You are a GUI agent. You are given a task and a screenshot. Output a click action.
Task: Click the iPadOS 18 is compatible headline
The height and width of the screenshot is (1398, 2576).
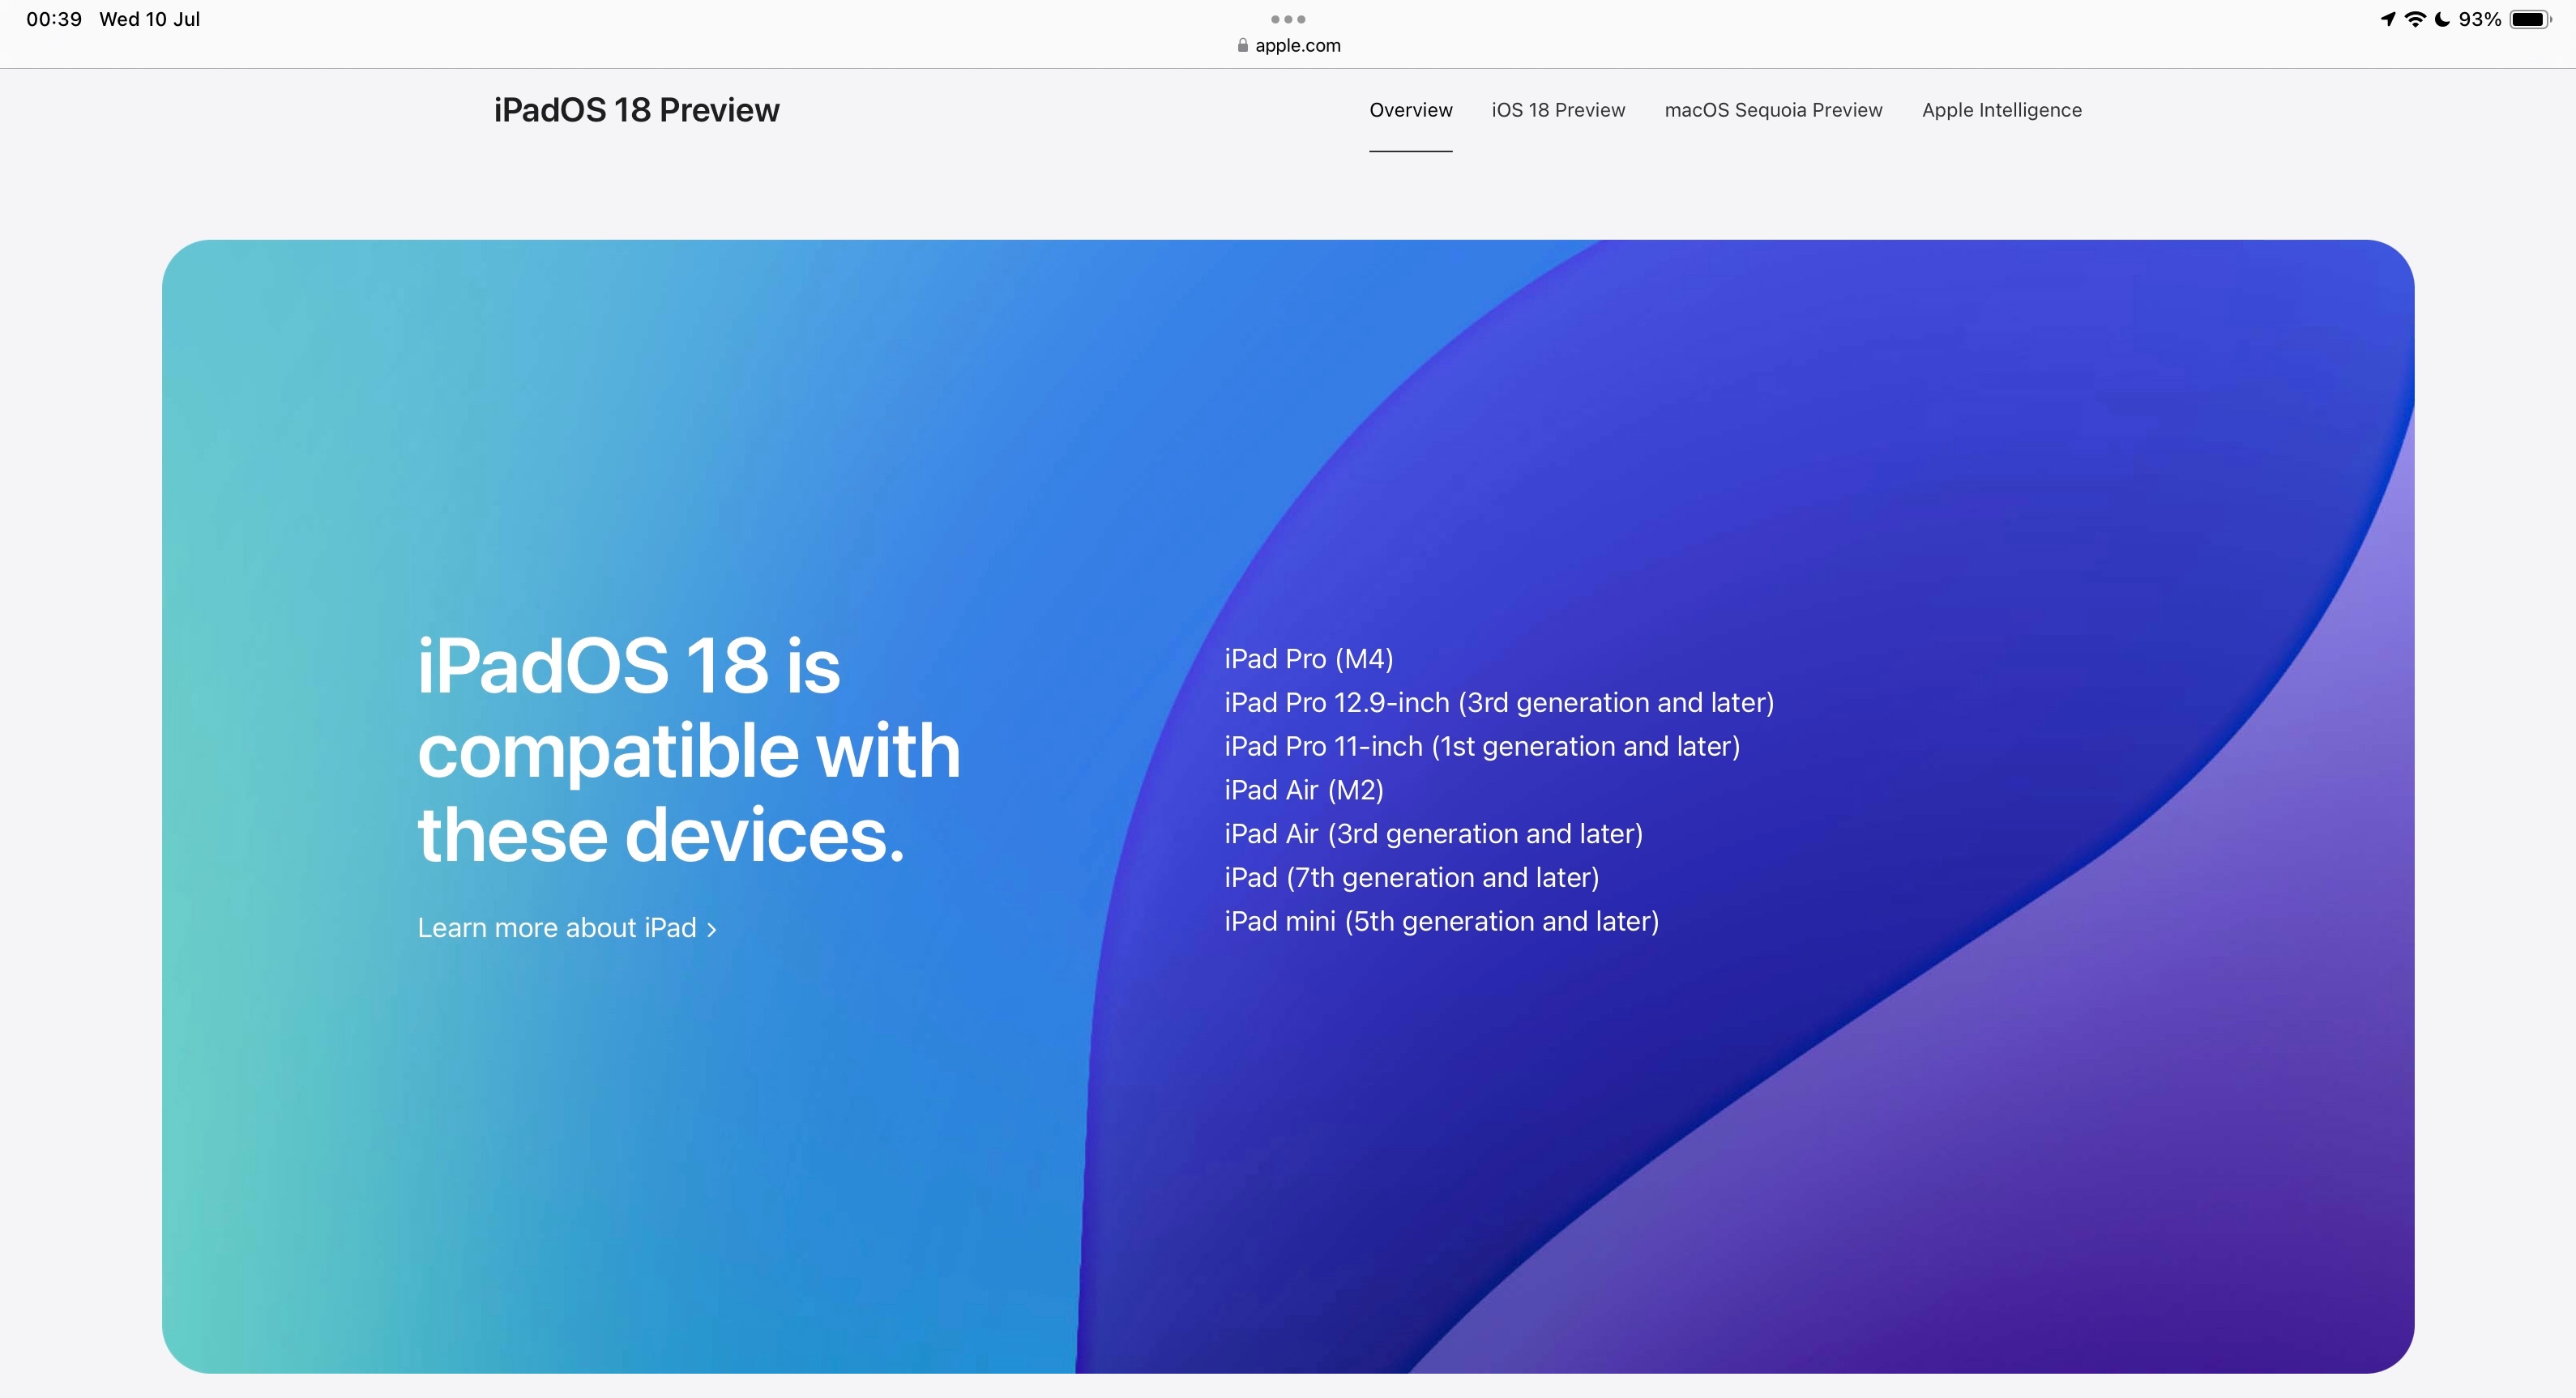tap(688, 749)
